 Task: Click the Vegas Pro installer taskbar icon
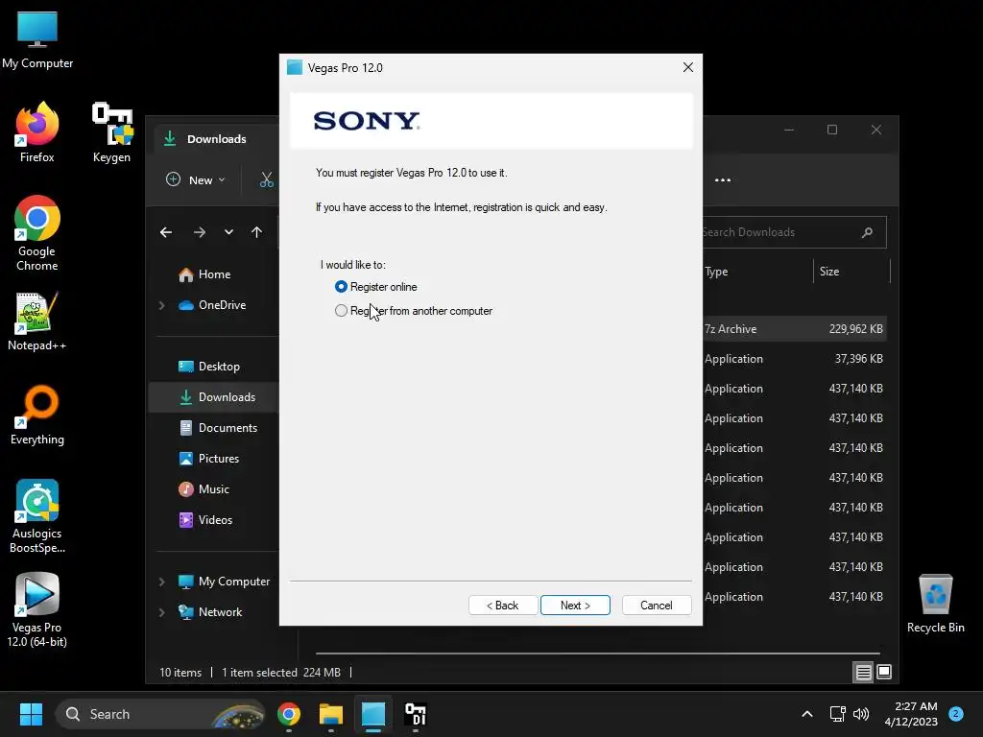[x=373, y=714]
